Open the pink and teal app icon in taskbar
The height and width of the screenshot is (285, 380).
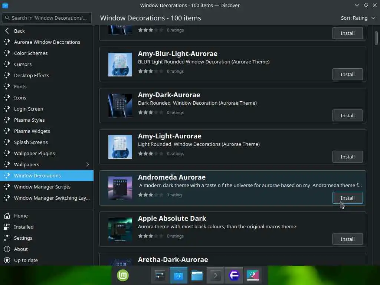252,275
